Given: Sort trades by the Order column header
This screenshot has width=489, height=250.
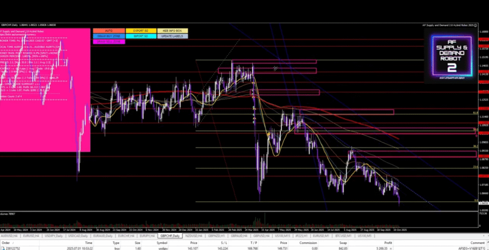Looking at the screenshot, I should pyautogui.click(x=6, y=242).
